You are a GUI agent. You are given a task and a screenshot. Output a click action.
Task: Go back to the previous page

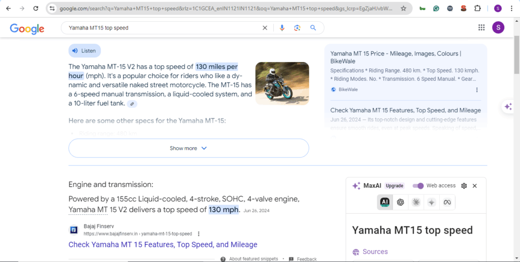coord(8,9)
